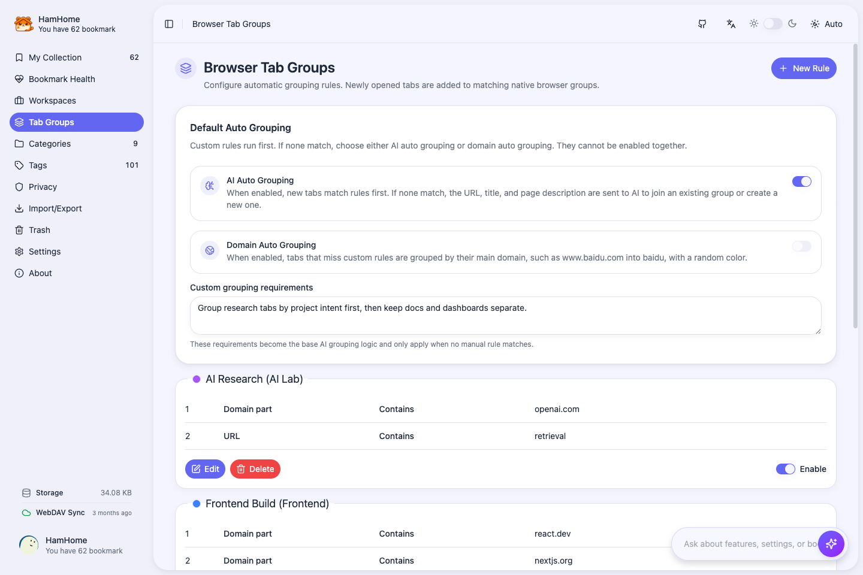Open the GitHub repository icon
The image size is (863, 575).
click(x=702, y=24)
